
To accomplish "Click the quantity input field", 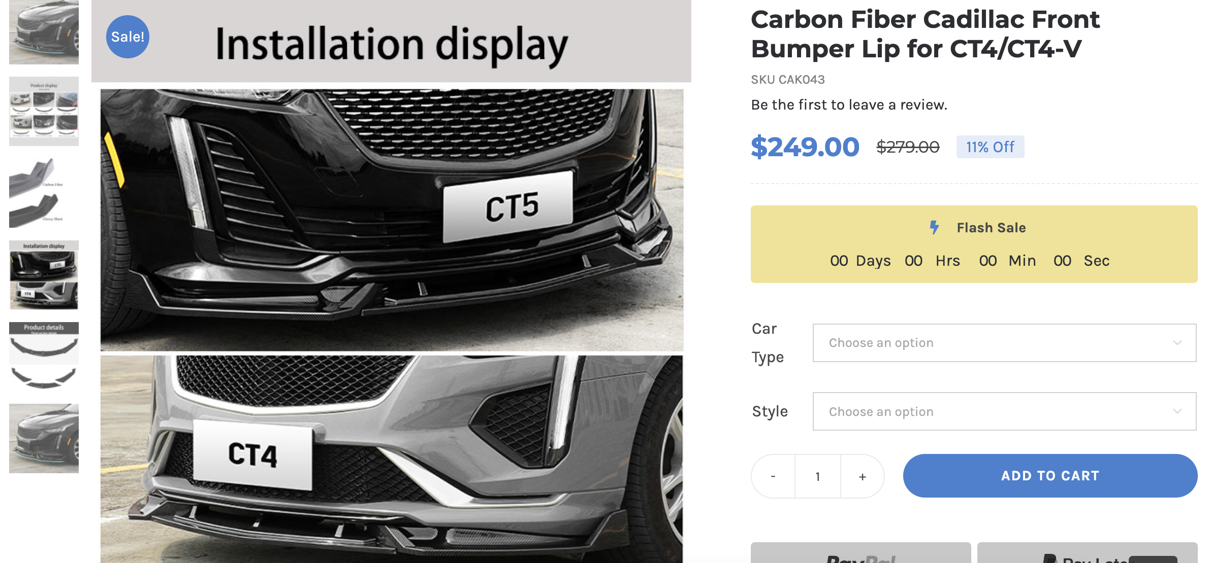I will coord(818,476).
